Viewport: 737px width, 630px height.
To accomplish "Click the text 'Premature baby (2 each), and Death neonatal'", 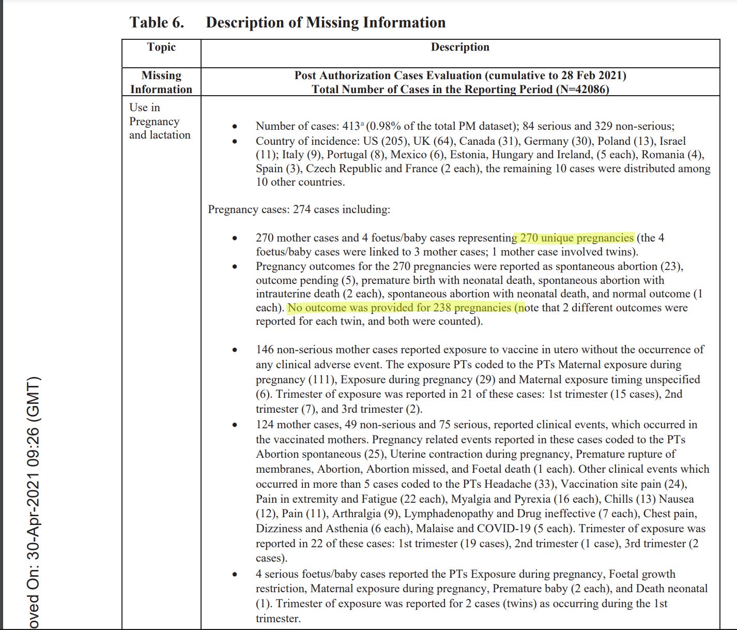I will coord(600,589).
